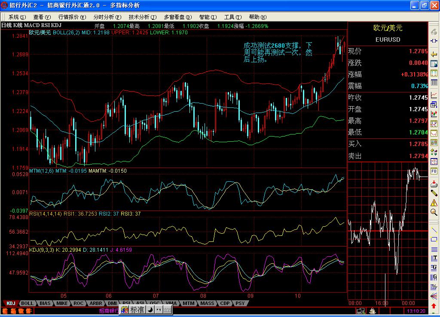Select the fan lines drawing tool

[434, 296]
